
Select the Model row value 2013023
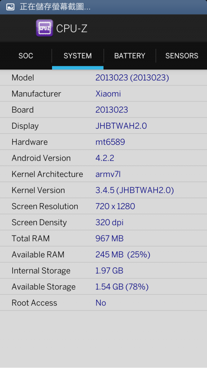[132, 78]
